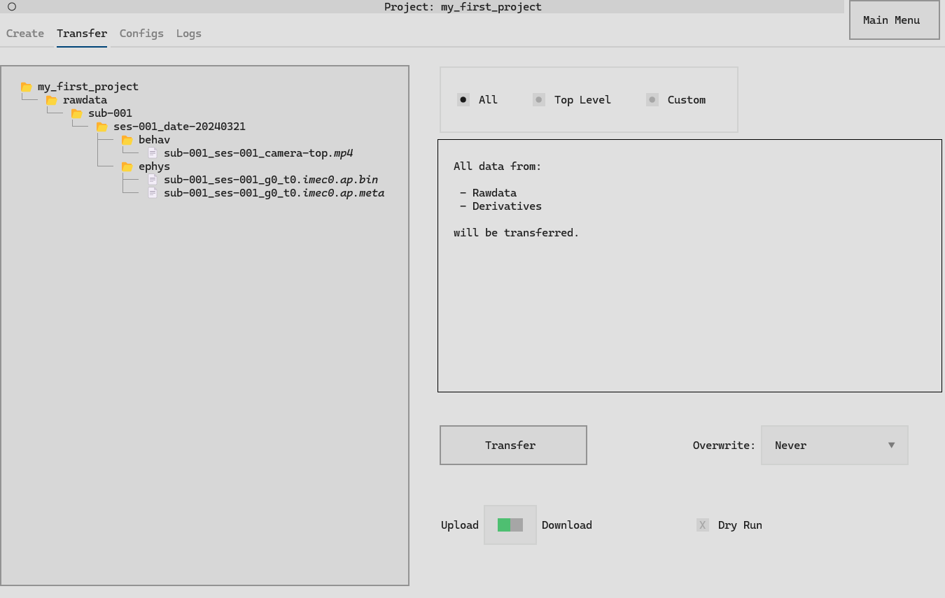This screenshot has height=598, width=945.
Task: Click the imec0.ap.bin file icon
Action: pyautogui.click(x=153, y=180)
